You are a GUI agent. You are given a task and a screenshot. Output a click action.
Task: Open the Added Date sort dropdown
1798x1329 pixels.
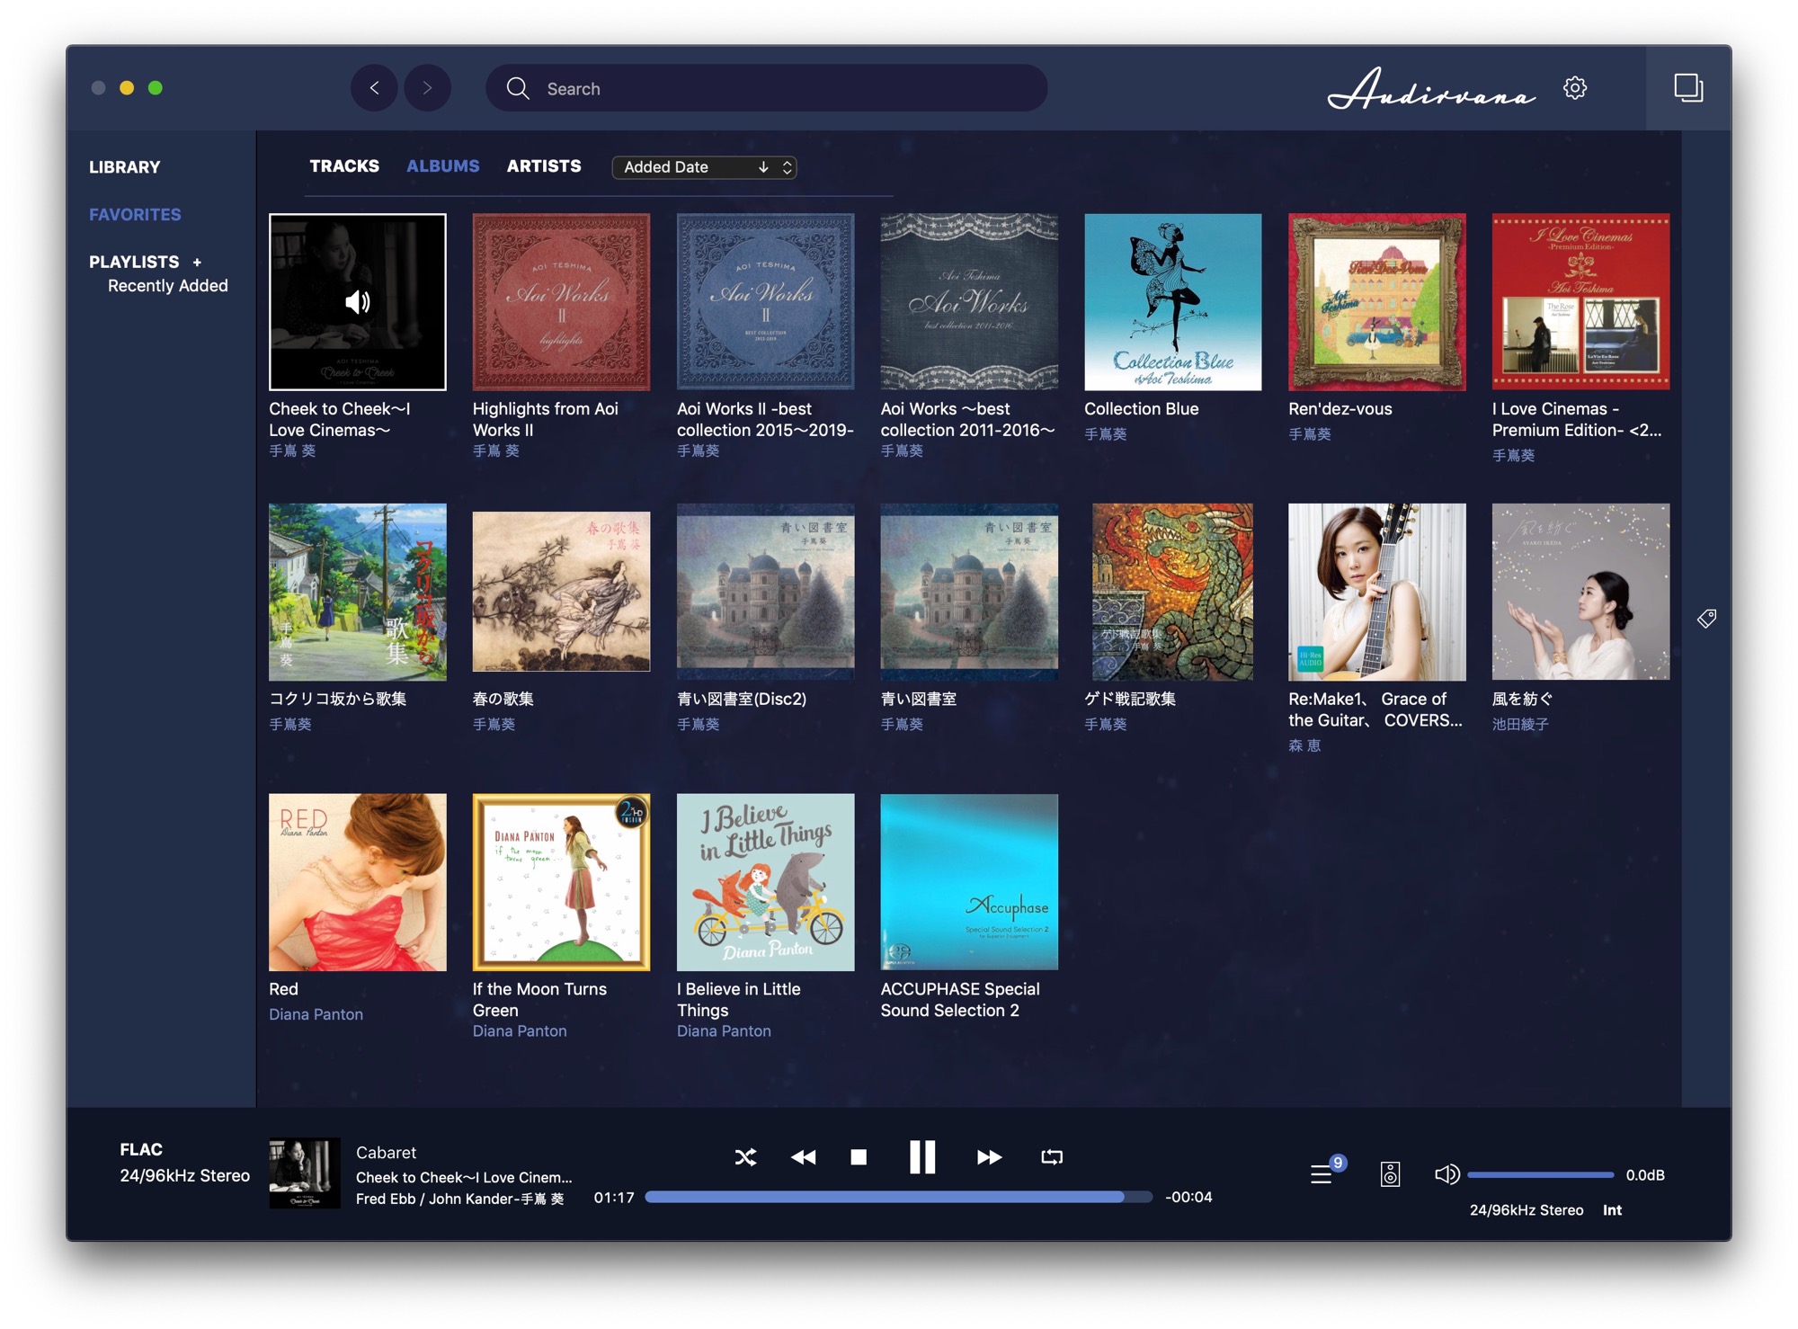click(x=704, y=167)
